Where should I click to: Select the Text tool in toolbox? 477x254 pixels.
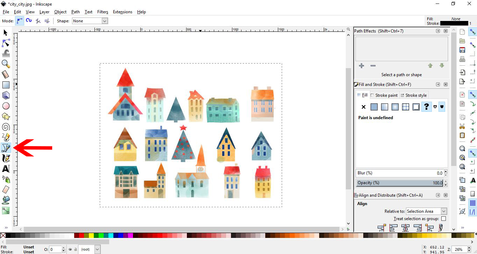pyautogui.click(x=6, y=169)
